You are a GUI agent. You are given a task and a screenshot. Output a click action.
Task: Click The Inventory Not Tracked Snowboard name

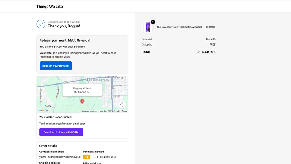point(179,27)
